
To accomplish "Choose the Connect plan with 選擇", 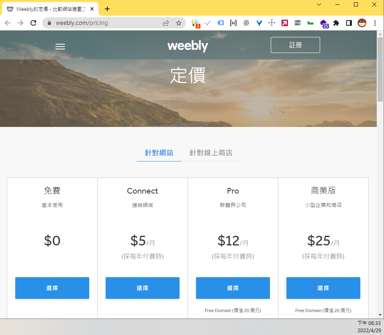I will [143, 288].
